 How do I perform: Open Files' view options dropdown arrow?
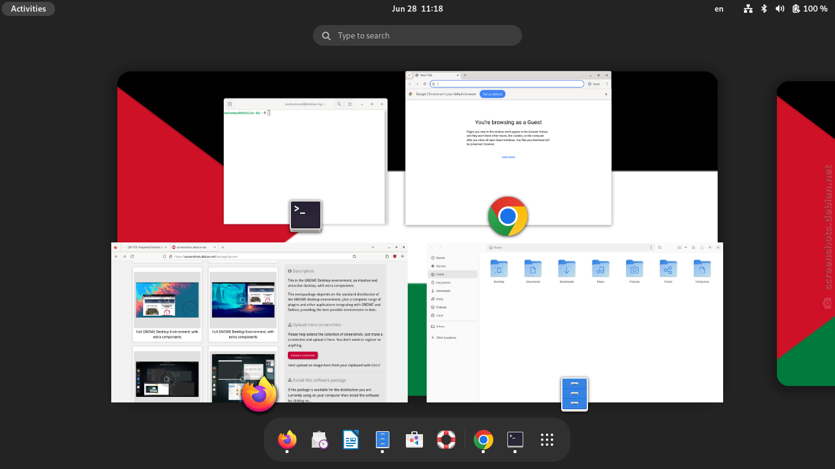(x=686, y=247)
